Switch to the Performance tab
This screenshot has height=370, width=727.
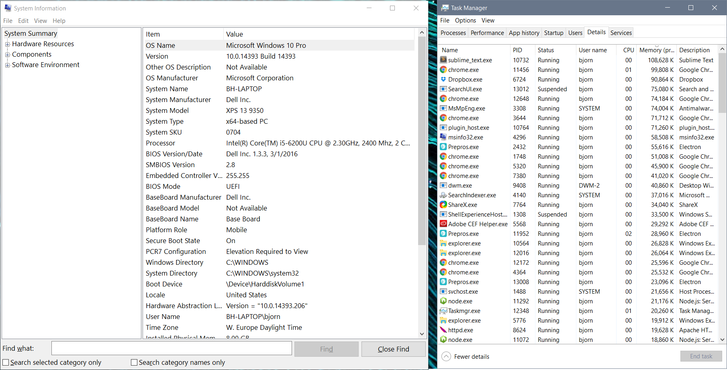click(x=487, y=33)
